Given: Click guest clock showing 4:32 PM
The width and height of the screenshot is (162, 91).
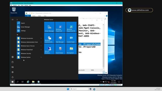Looking at the screenshot, I should (113, 82).
